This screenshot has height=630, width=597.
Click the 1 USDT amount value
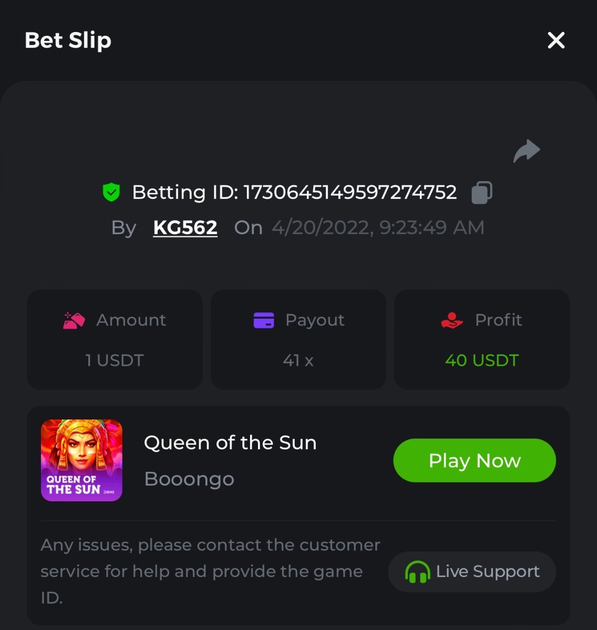(115, 360)
